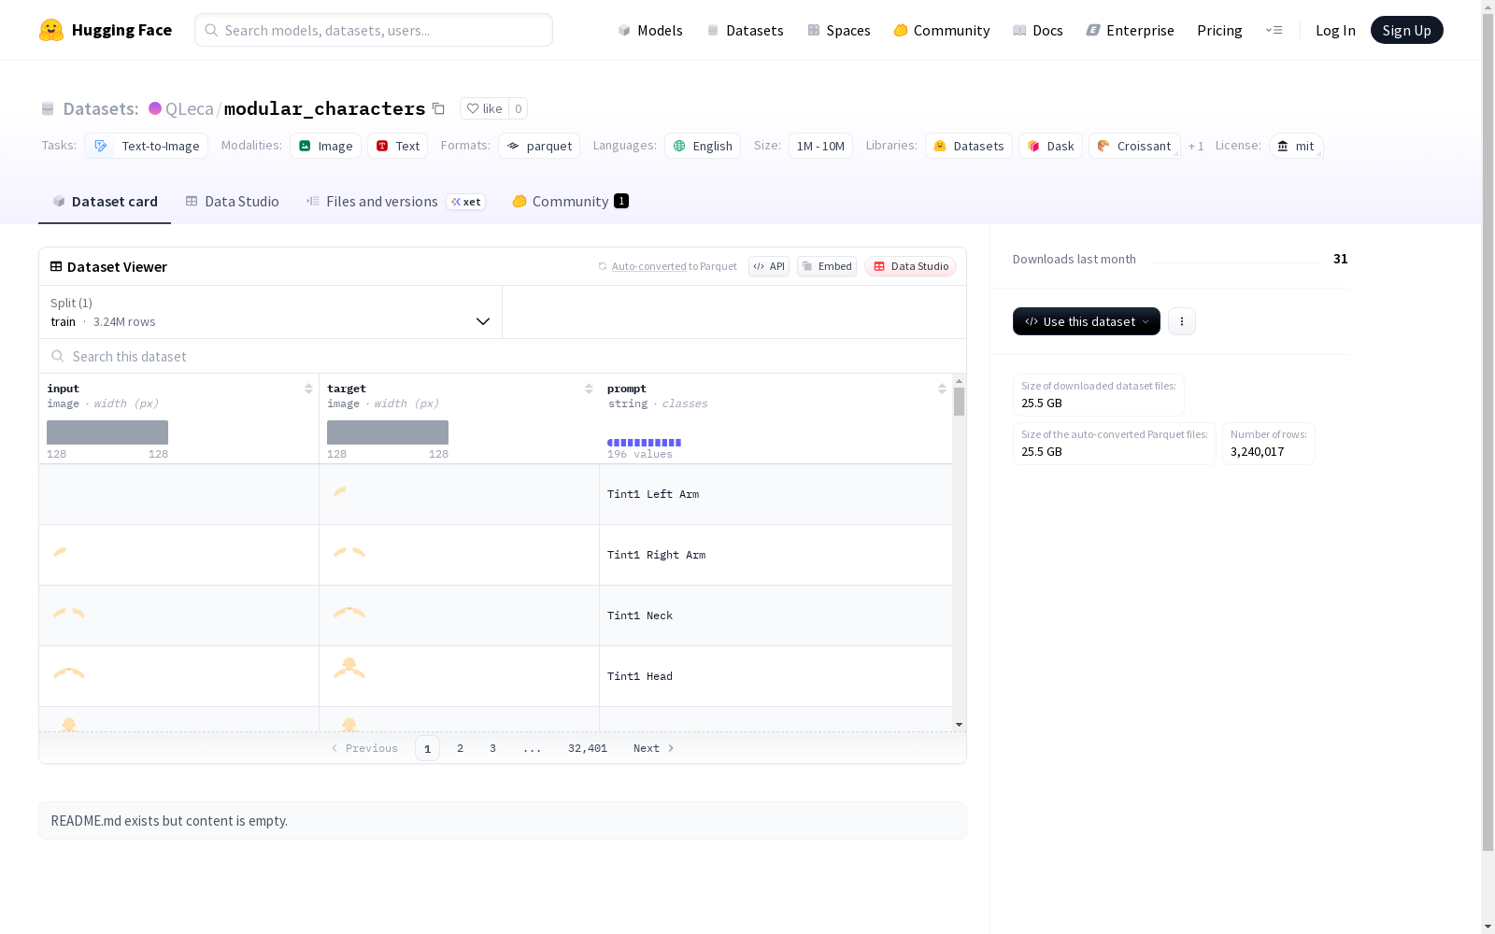Screen dimensions: 1495x934
Task: Click the Datasets library tag
Action: click(969, 146)
